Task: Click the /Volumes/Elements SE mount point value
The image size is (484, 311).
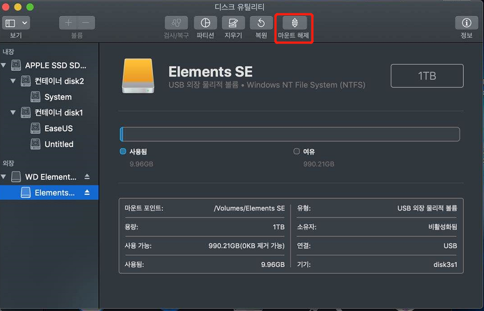Action: coord(249,208)
